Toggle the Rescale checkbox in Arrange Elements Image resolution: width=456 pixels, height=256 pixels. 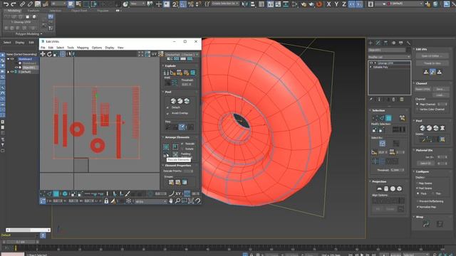pyautogui.click(x=182, y=144)
